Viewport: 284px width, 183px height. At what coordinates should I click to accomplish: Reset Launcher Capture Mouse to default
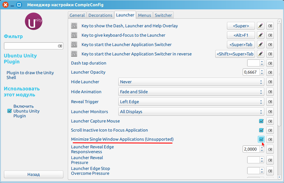[x=270, y=121]
